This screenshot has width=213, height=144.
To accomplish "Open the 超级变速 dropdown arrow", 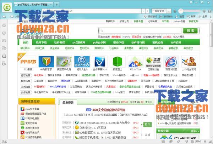I will point(169,11).
